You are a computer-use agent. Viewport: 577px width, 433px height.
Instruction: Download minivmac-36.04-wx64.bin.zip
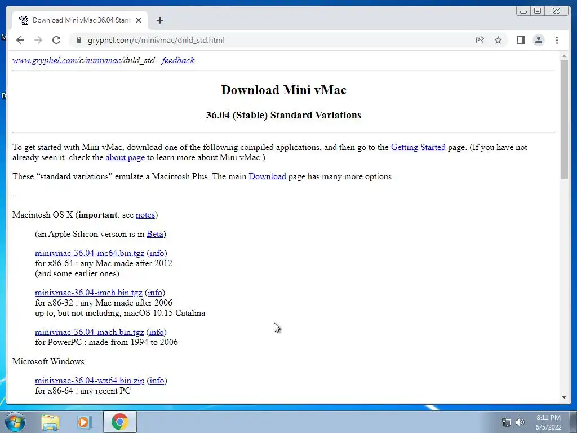pos(90,381)
